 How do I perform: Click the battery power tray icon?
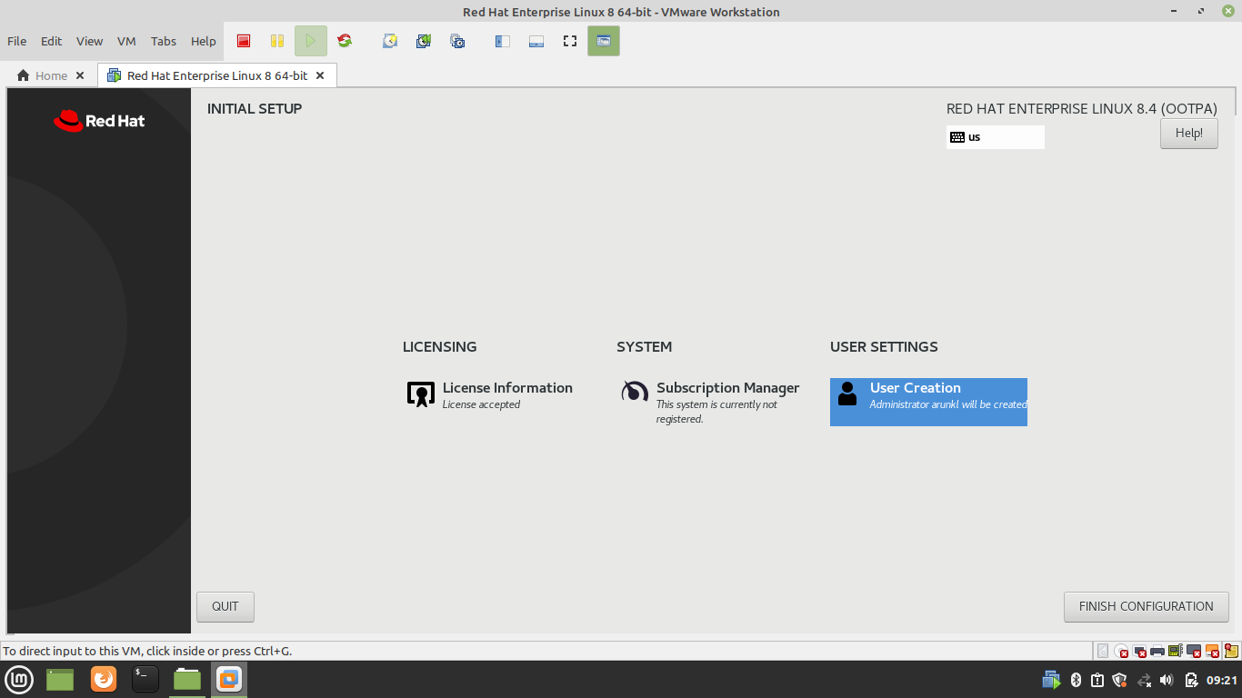coord(1191,680)
